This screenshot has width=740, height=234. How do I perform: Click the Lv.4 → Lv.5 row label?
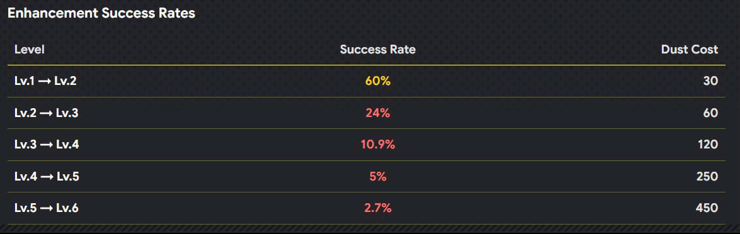tap(47, 176)
